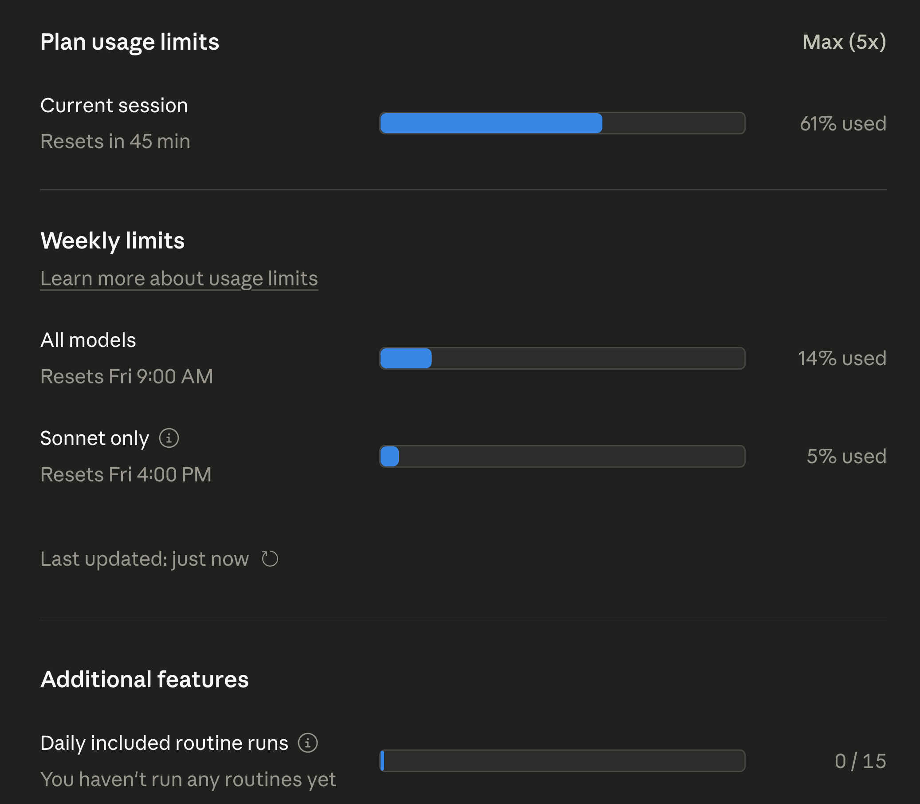
Task: Click the Last updated: just now text
Action: pos(145,559)
